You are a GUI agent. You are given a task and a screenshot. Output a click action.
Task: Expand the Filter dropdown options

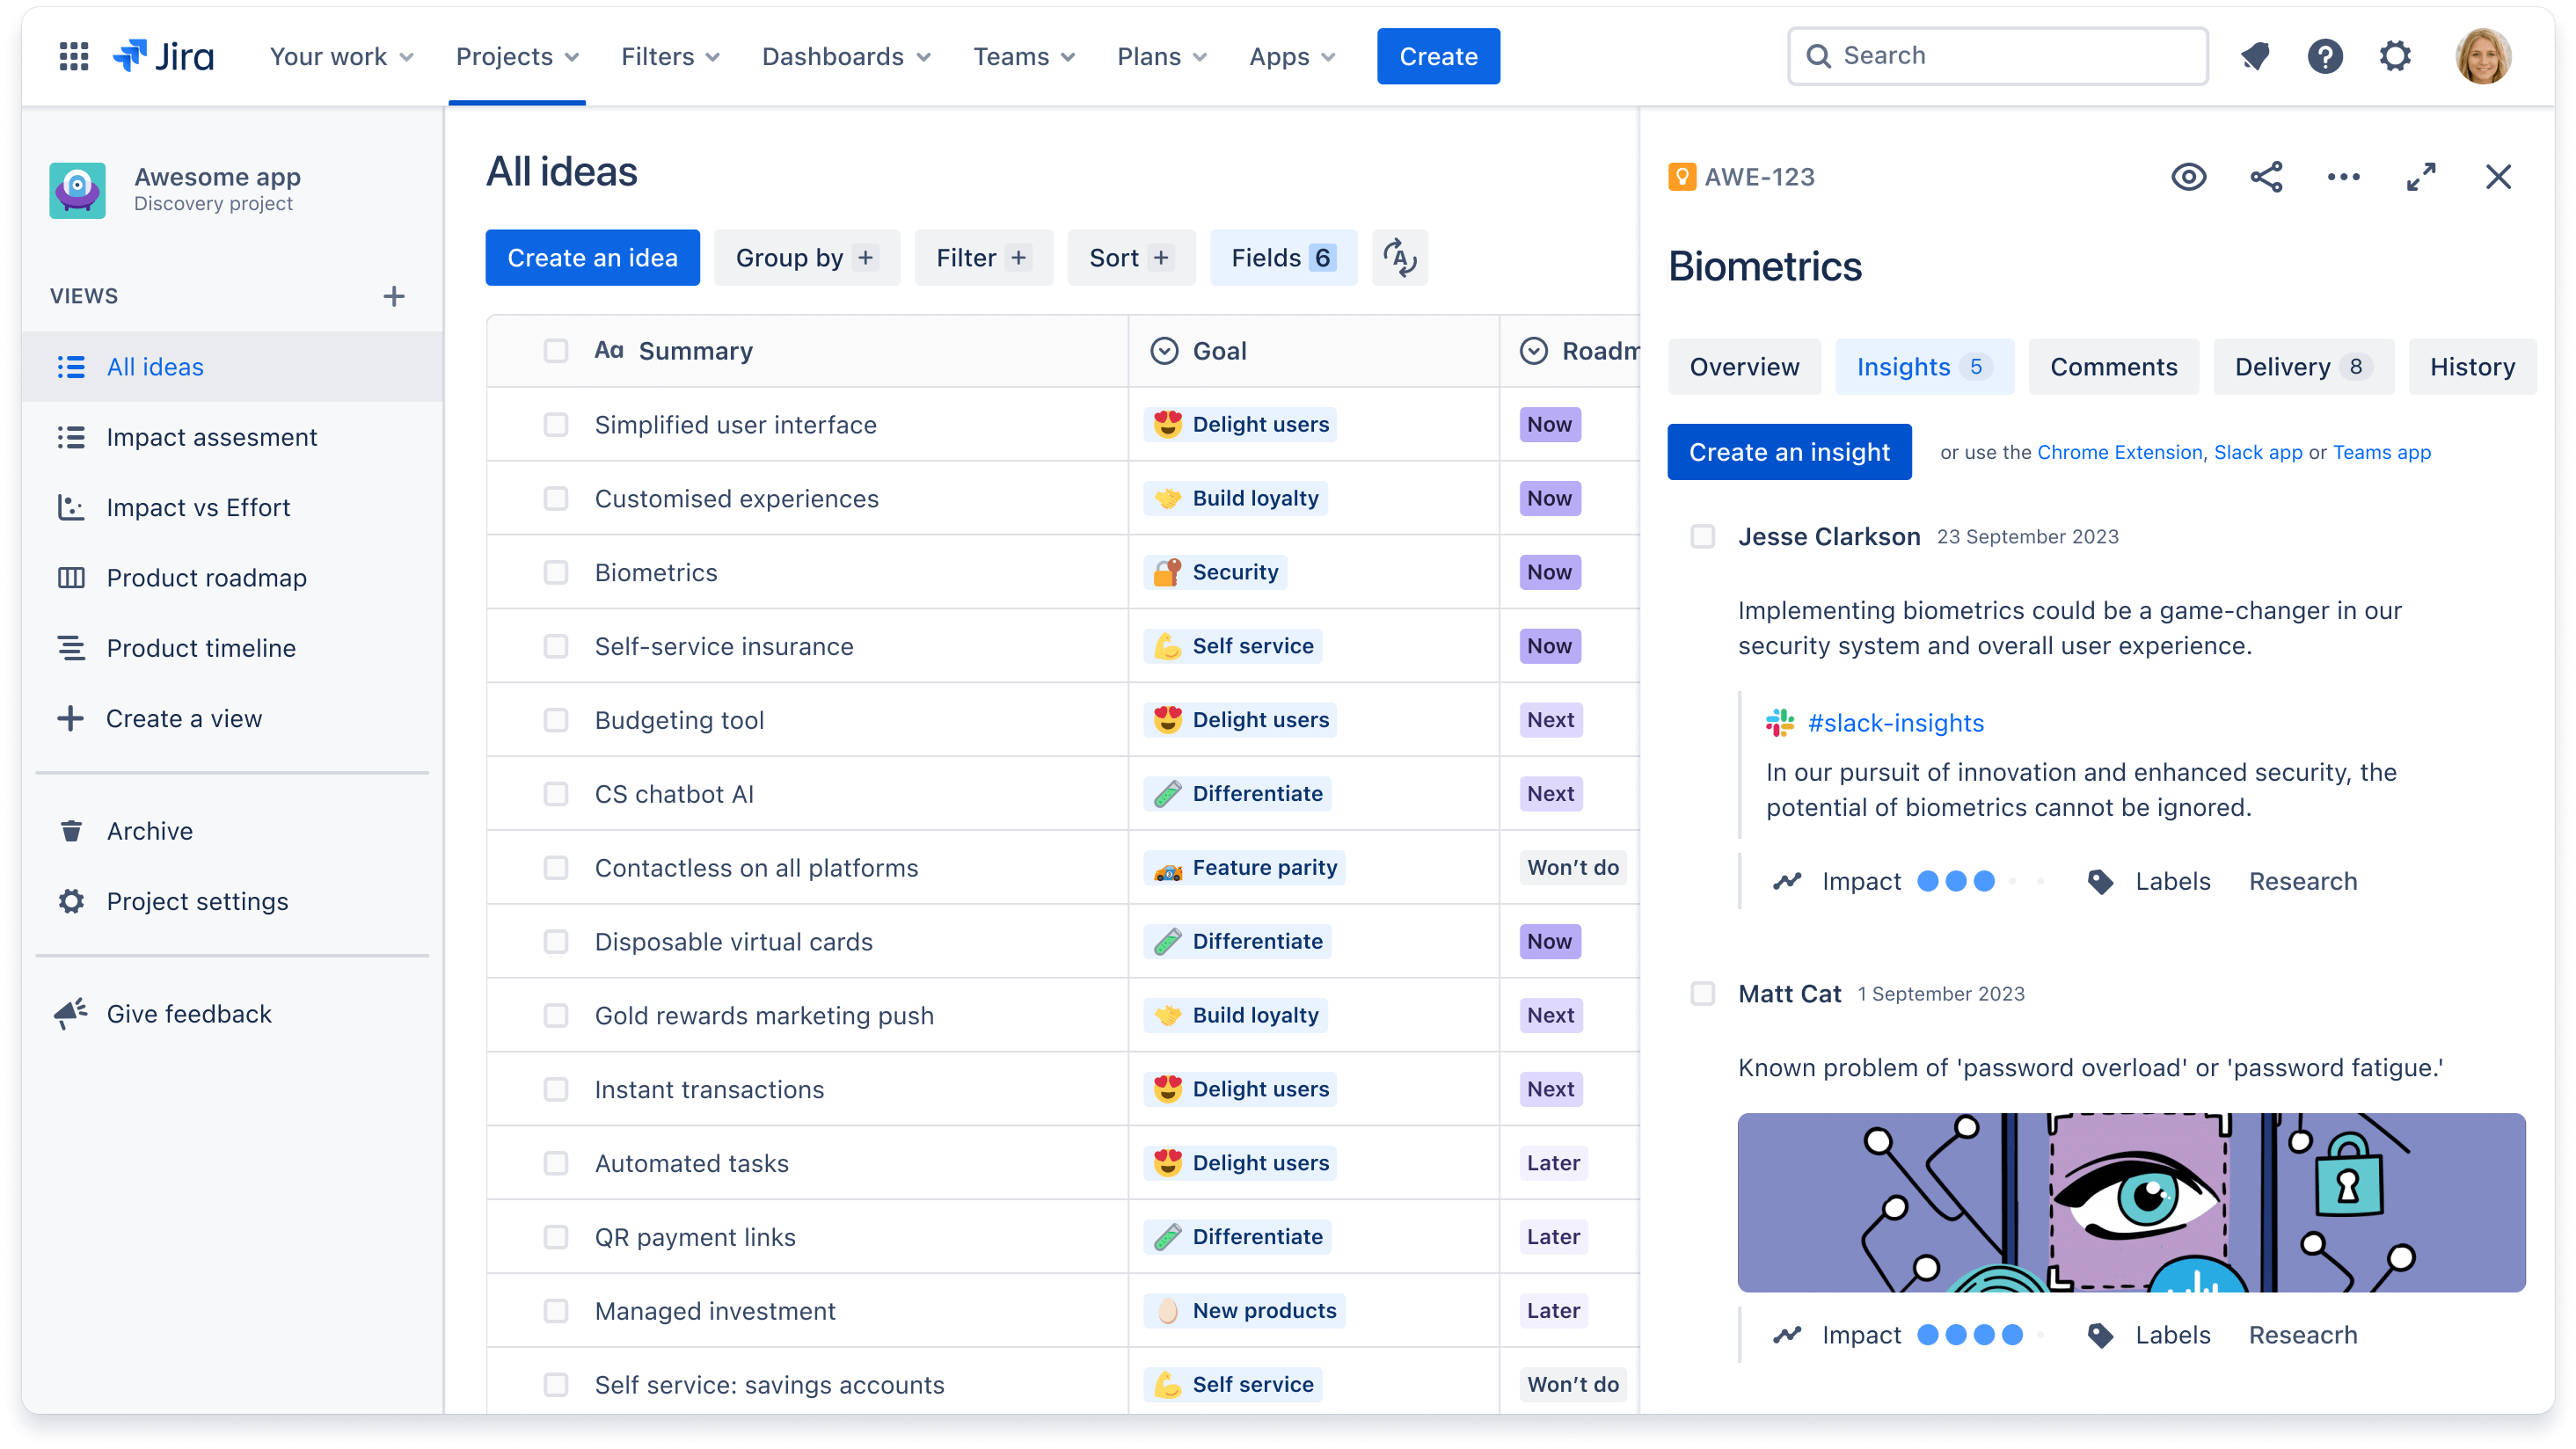coord(980,258)
